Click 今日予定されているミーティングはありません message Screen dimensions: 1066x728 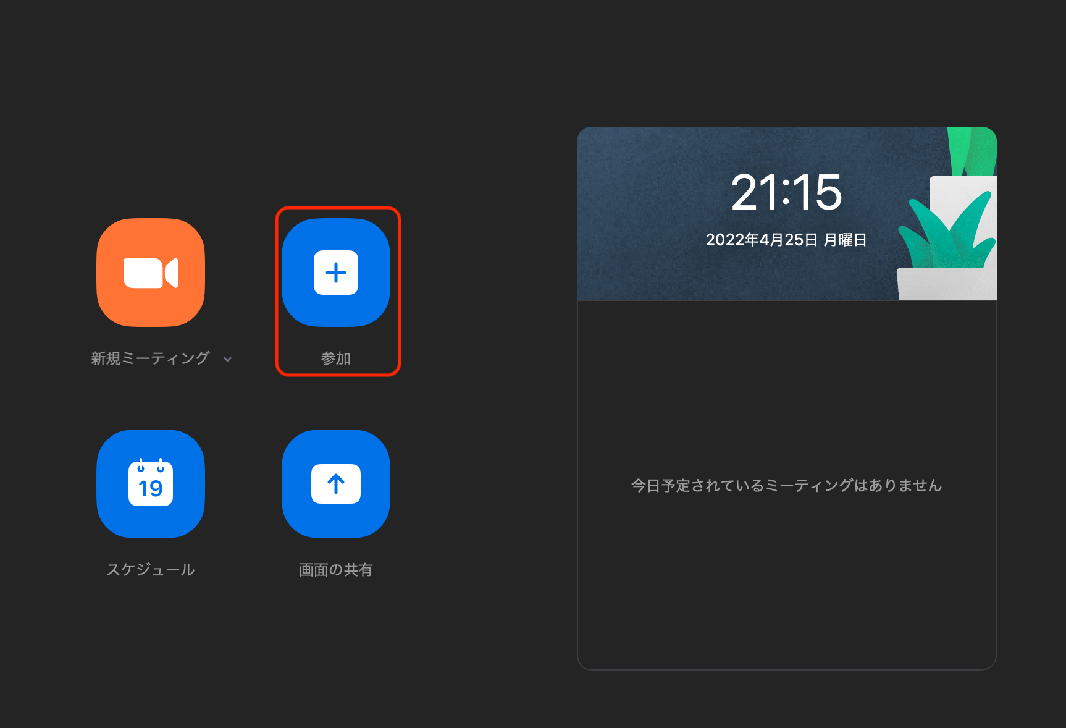(786, 485)
